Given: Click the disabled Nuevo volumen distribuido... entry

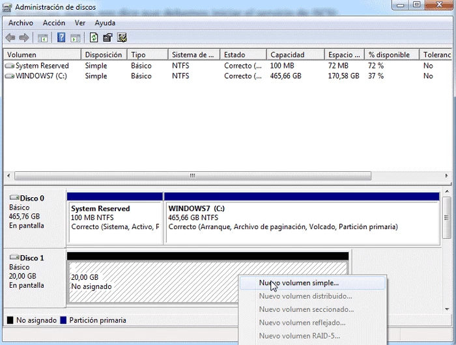Looking at the screenshot, I should [x=313, y=296].
